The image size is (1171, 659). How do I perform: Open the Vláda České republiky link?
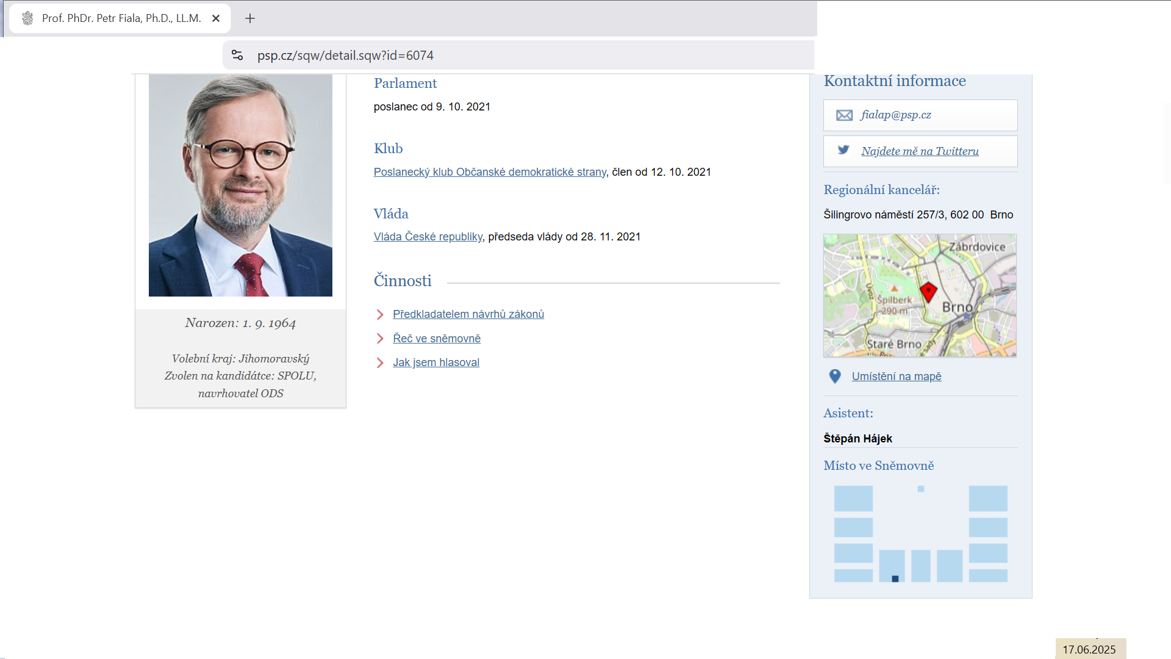pos(428,237)
